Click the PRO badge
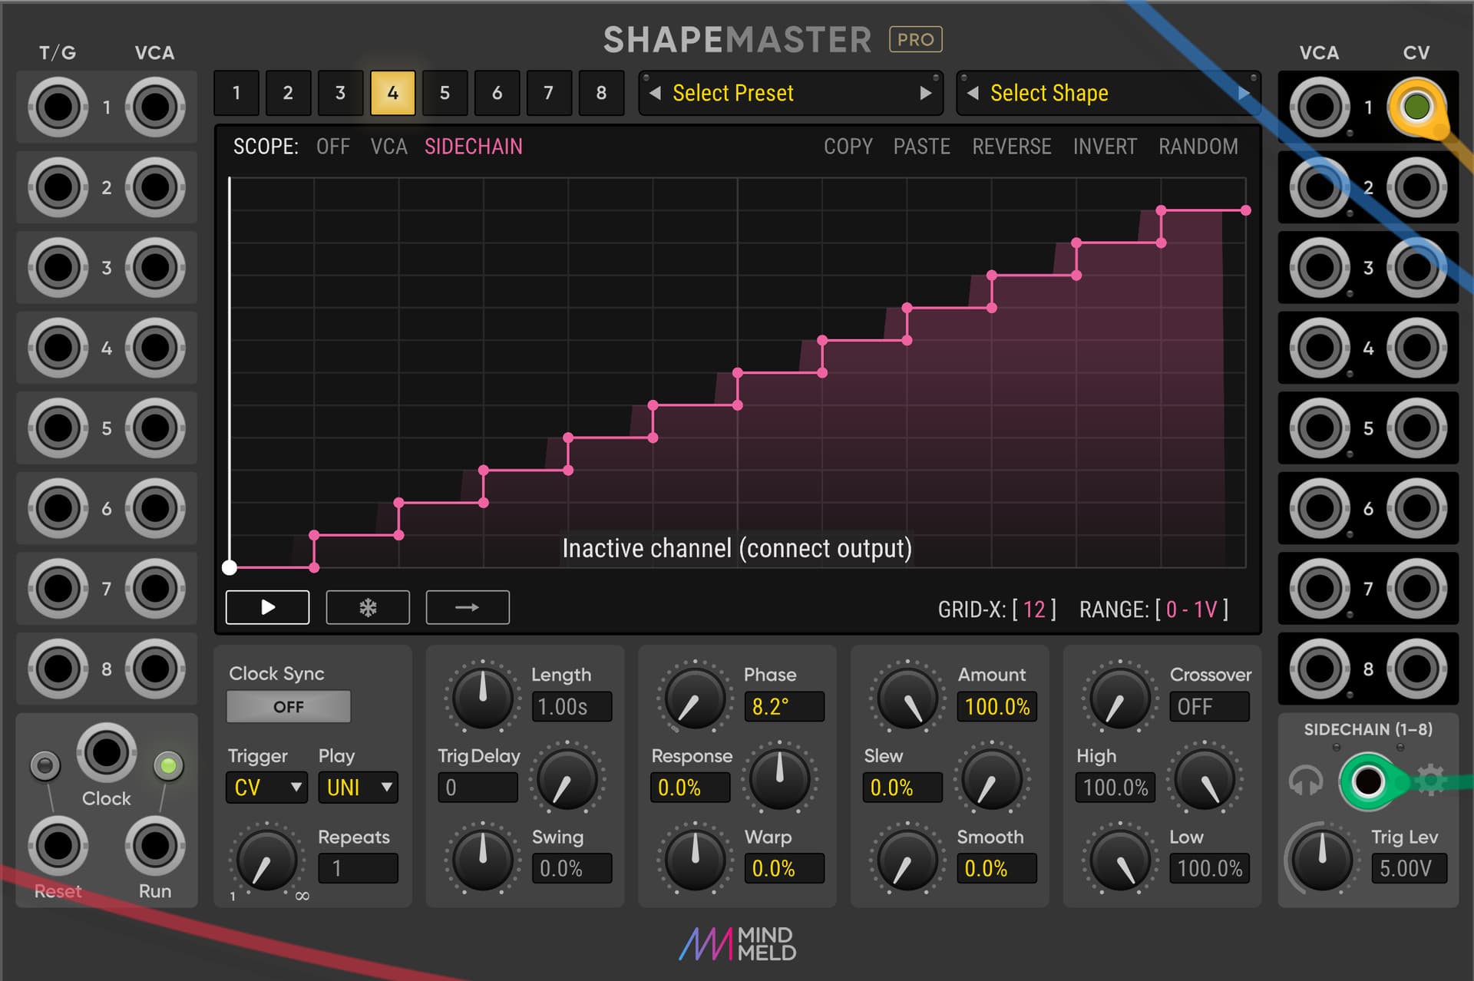The height and width of the screenshot is (981, 1474). pos(915,39)
